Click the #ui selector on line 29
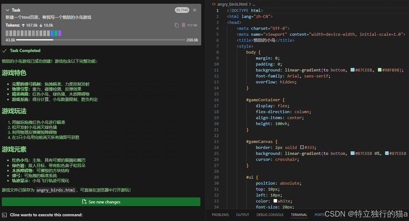Image resolution: width=409 pixels, height=221 pixels. (x=250, y=177)
